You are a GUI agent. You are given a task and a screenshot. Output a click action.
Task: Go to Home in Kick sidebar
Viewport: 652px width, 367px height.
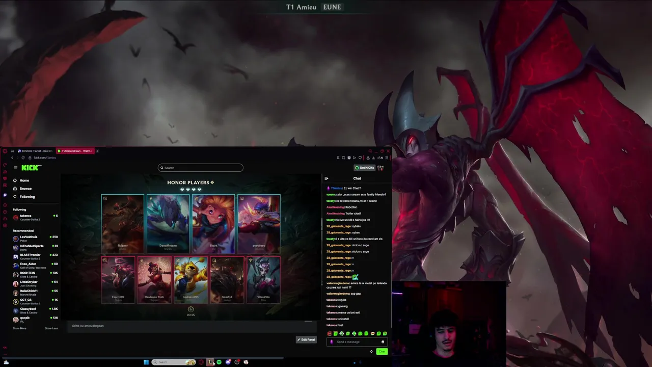[x=21, y=180]
